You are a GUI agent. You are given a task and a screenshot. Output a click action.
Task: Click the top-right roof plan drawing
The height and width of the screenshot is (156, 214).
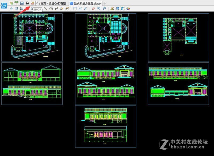coord(178,37)
